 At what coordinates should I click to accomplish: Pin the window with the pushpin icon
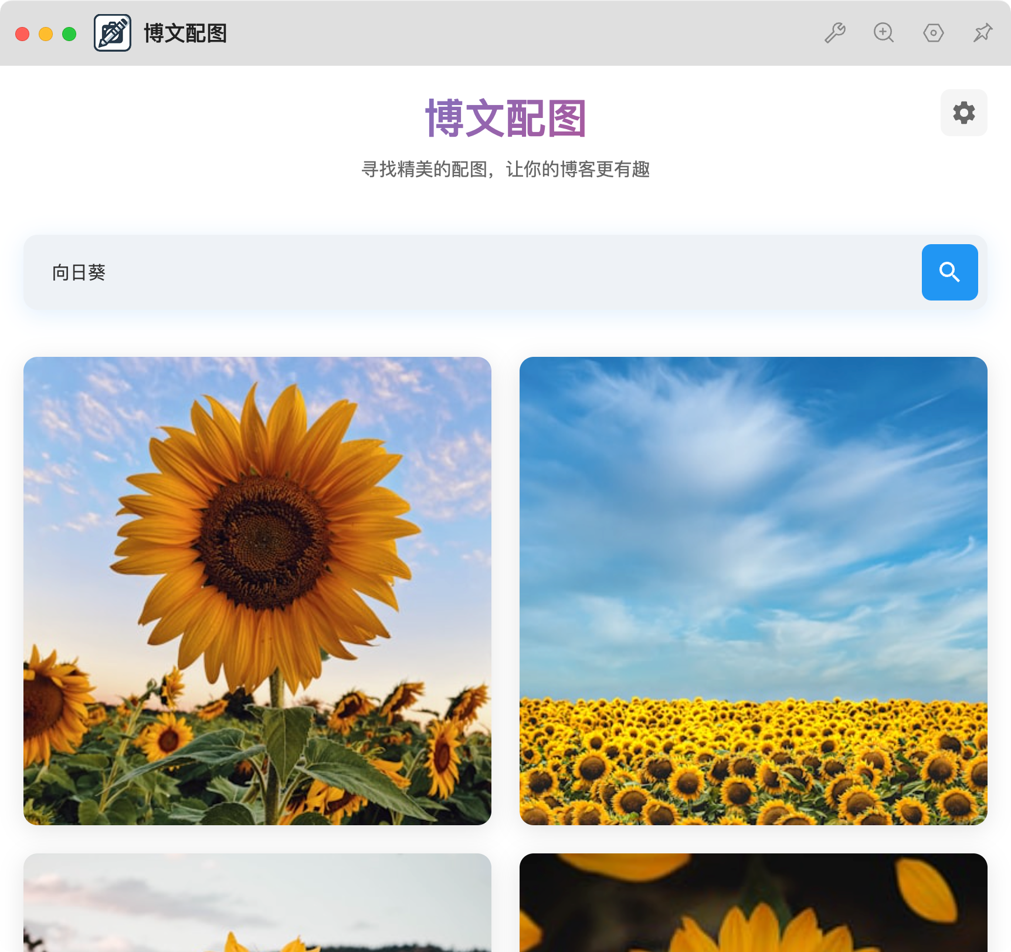point(983,33)
